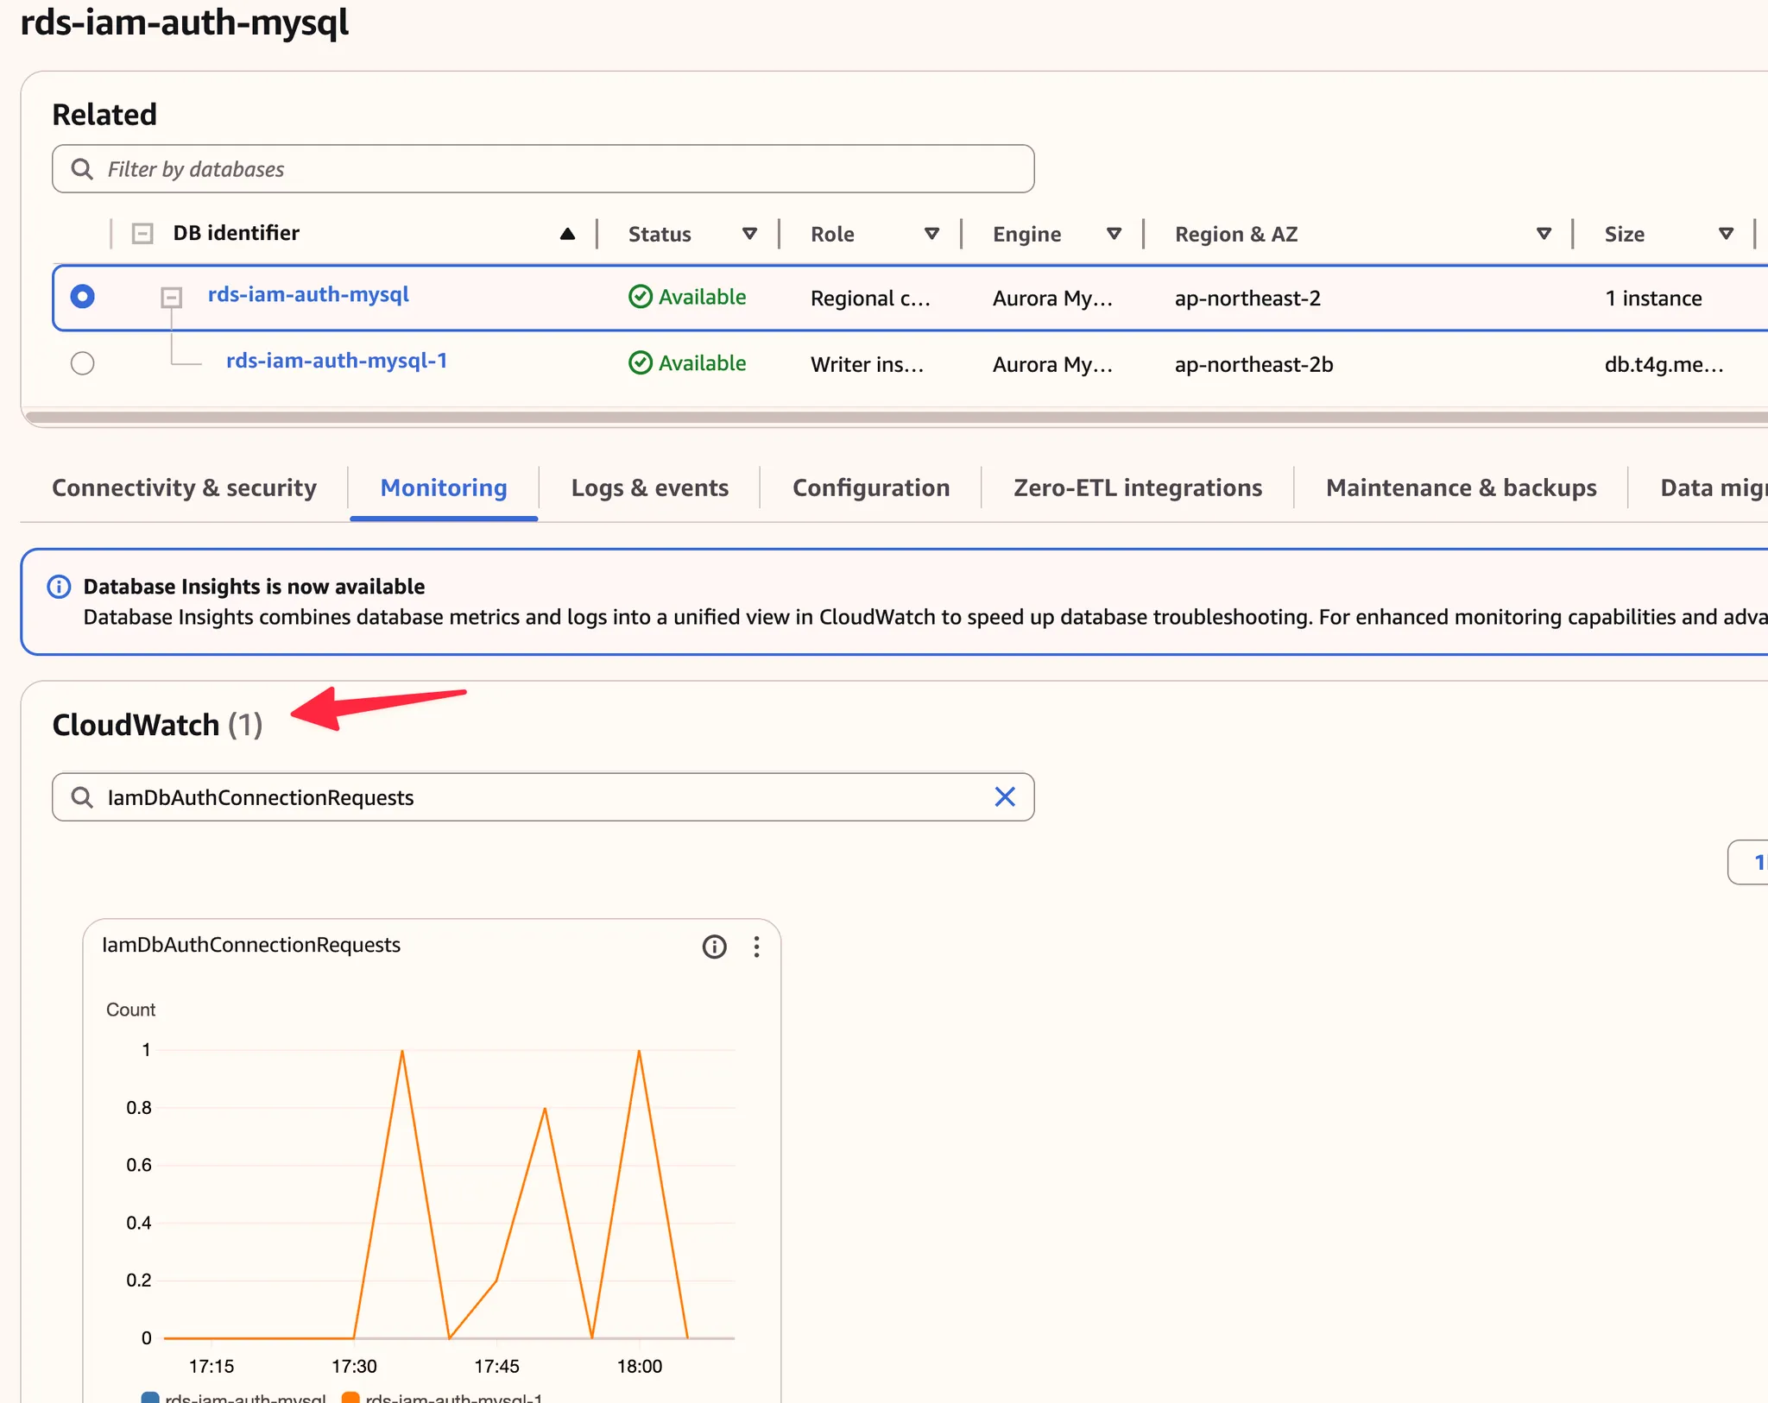Click magnifier icon in CloudWatch search box
The image size is (1768, 1403).
[82, 796]
